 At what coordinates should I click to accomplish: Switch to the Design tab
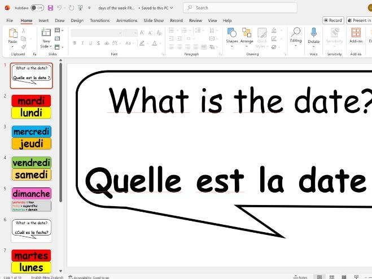coord(77,20)
